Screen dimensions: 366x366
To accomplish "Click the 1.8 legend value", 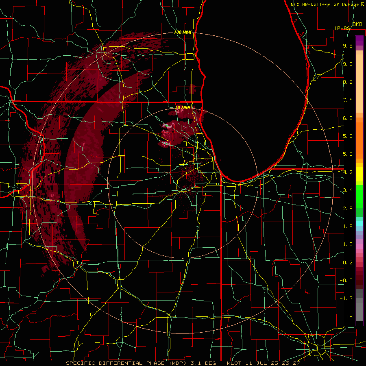I will coord(348,227).
